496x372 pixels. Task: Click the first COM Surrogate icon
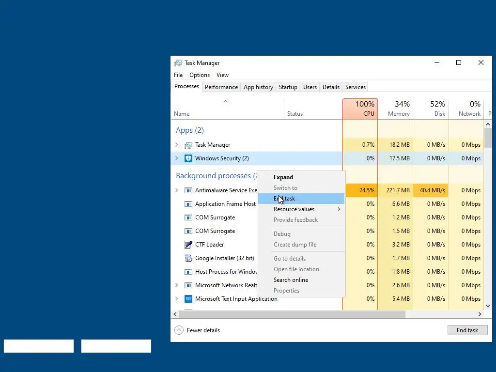[188, 217]
